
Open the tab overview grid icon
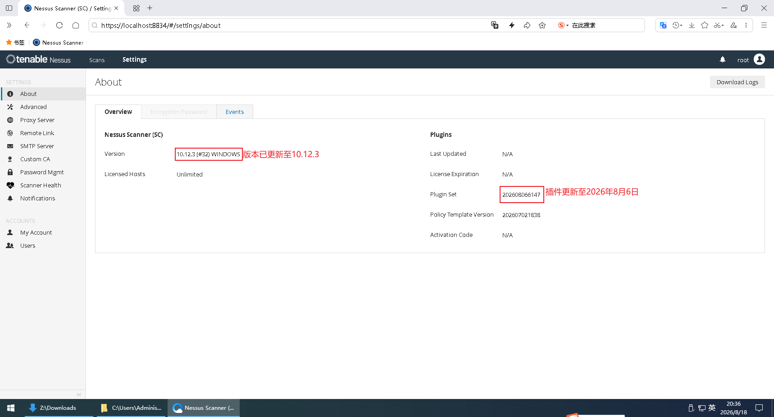tap(136, 8)
